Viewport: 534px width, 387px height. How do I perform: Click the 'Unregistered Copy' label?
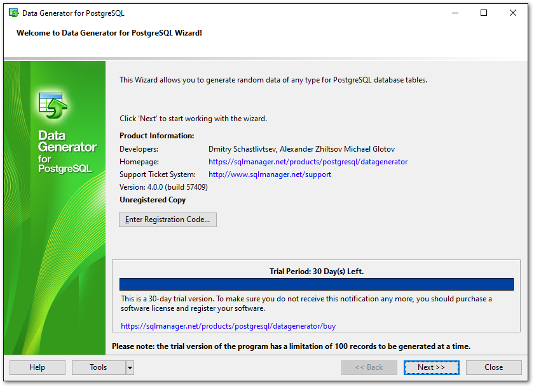153,200
